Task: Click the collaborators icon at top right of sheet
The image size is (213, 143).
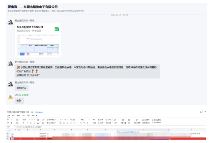Action: coord(201,112)
